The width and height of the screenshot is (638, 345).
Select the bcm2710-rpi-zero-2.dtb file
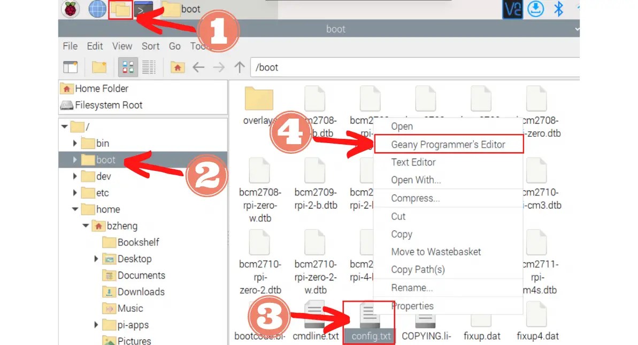tap(259, 262)
